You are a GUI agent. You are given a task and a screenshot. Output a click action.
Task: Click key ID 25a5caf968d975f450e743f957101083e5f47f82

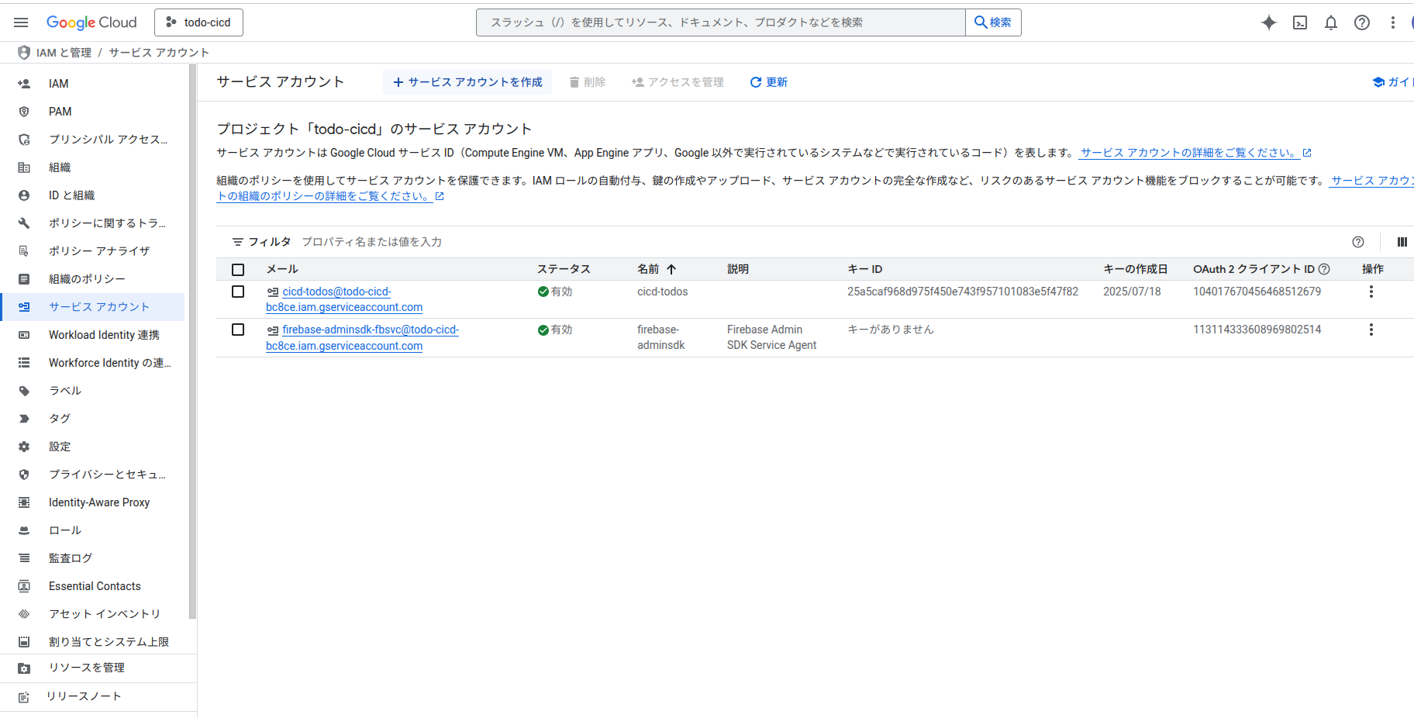pyautogui.click(x=963, y=292)
